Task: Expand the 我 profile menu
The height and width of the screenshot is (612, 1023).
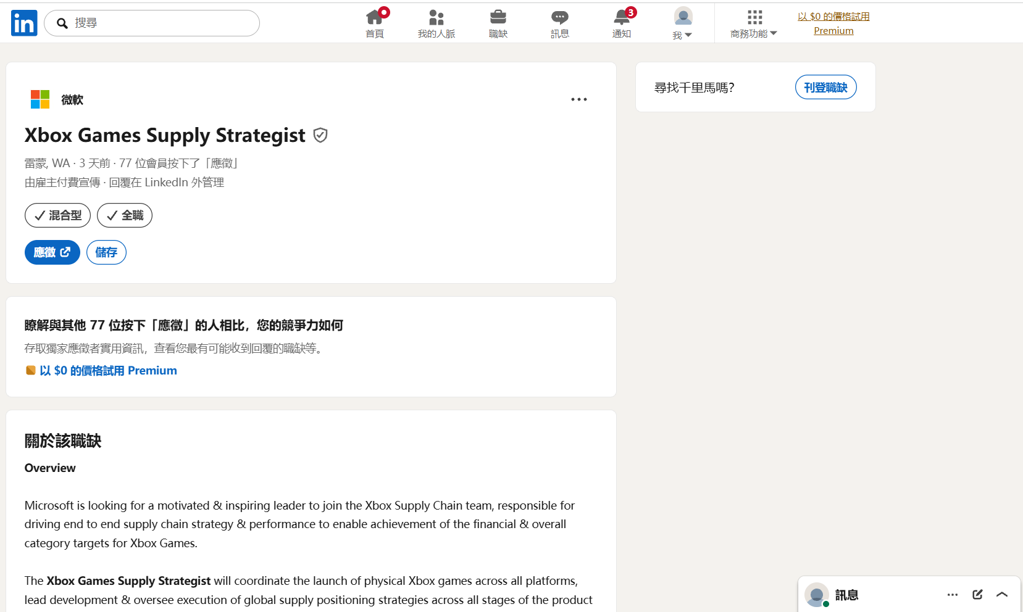Action: click(683, 23)
